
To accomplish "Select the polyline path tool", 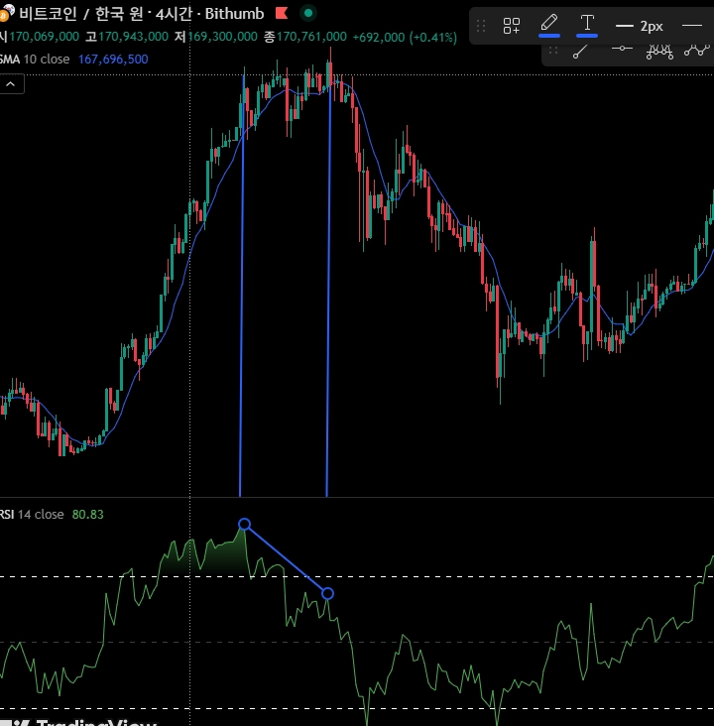I will [x=697, y=50].
